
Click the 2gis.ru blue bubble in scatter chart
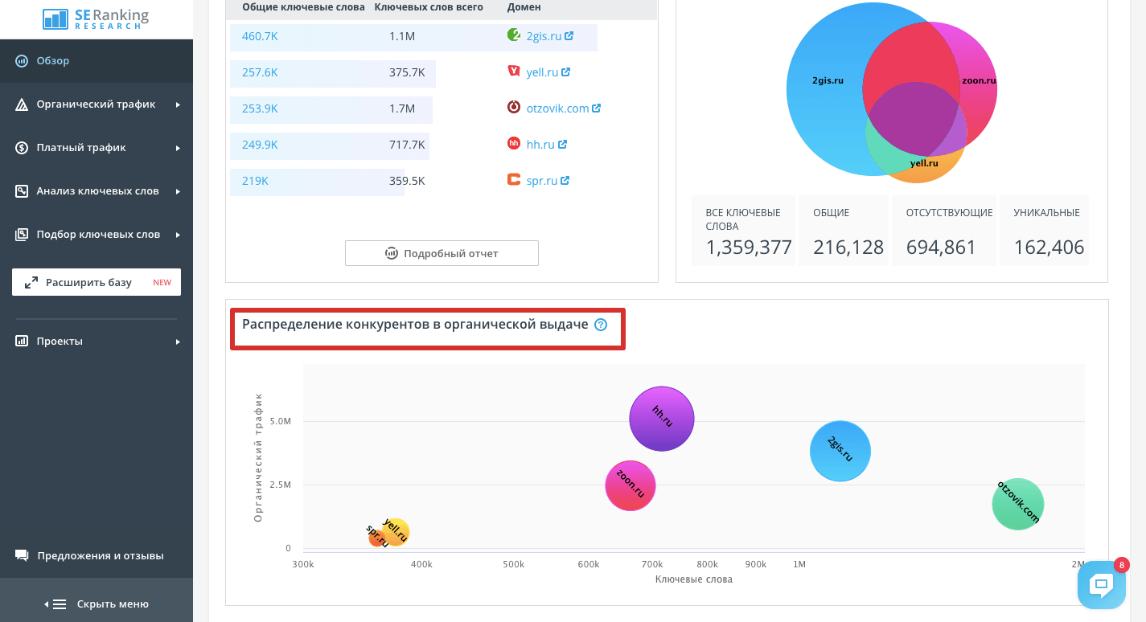[840, 451]
